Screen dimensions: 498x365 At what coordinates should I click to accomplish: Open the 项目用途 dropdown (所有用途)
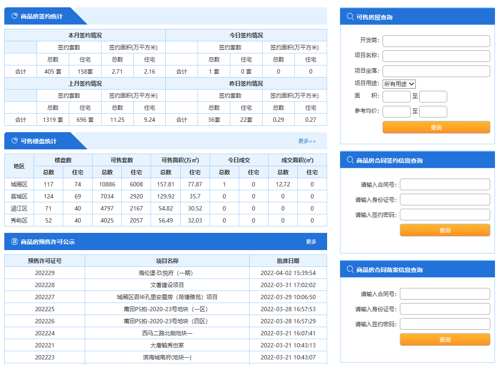(x=399, y=84)
